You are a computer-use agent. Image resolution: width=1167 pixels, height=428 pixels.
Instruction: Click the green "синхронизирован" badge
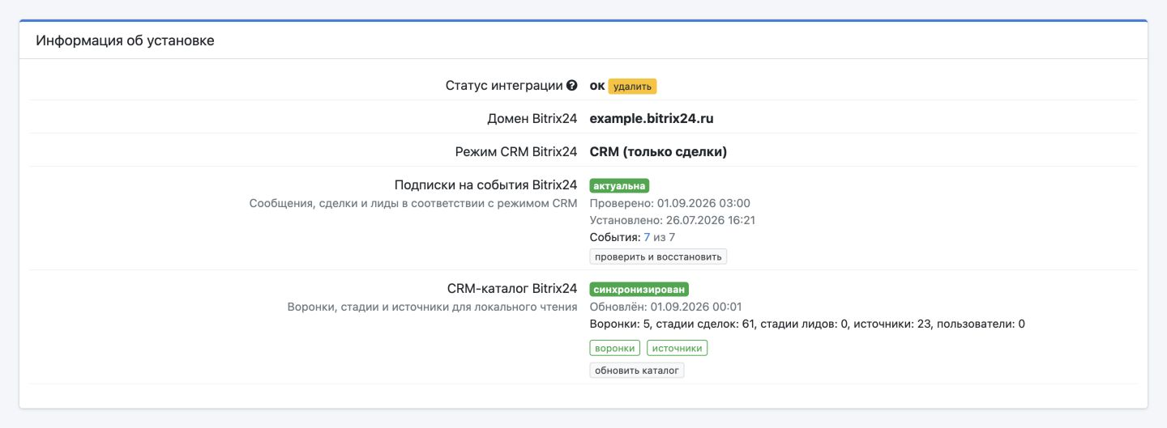point(639,289)
